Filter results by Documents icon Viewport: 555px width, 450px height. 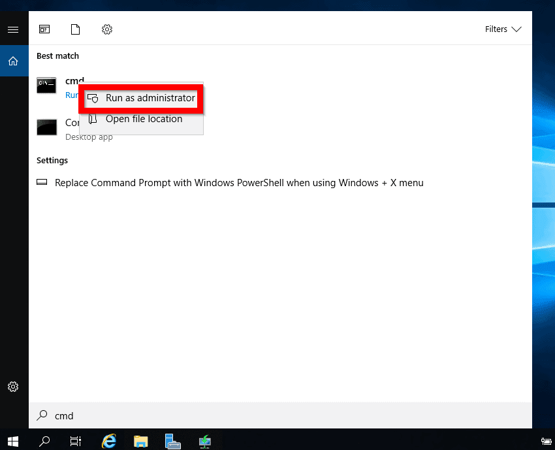[x=75, y=29]
